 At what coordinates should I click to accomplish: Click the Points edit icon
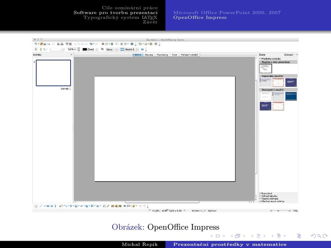(104, 206)
